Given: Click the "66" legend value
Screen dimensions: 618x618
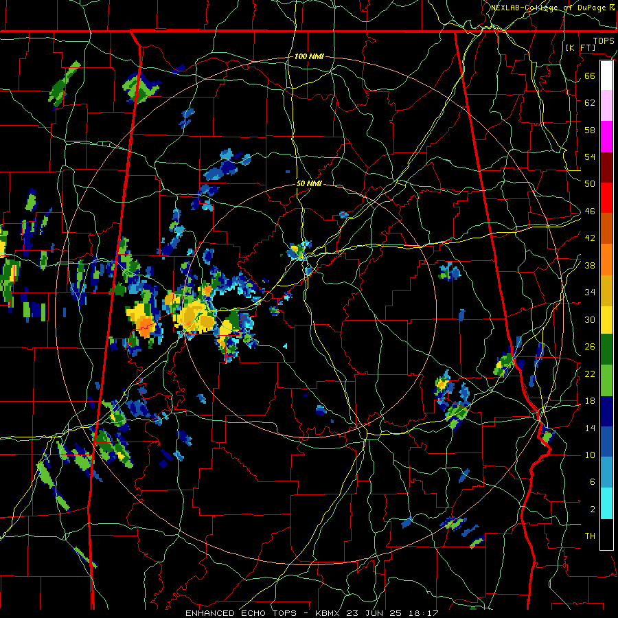Looking at the screenshot, I should point(590,76).
